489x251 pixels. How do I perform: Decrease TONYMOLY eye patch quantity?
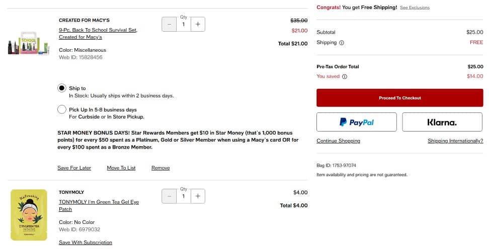tap(169, 196)
